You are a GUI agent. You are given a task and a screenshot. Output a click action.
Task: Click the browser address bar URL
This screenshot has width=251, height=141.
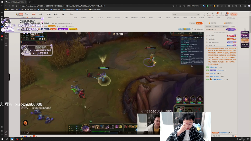click(63, 6)
